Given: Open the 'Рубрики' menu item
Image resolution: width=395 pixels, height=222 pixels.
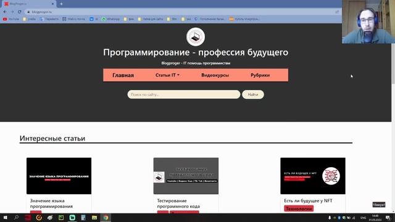Looking at the screenshot, I should (x=260, y=75).
